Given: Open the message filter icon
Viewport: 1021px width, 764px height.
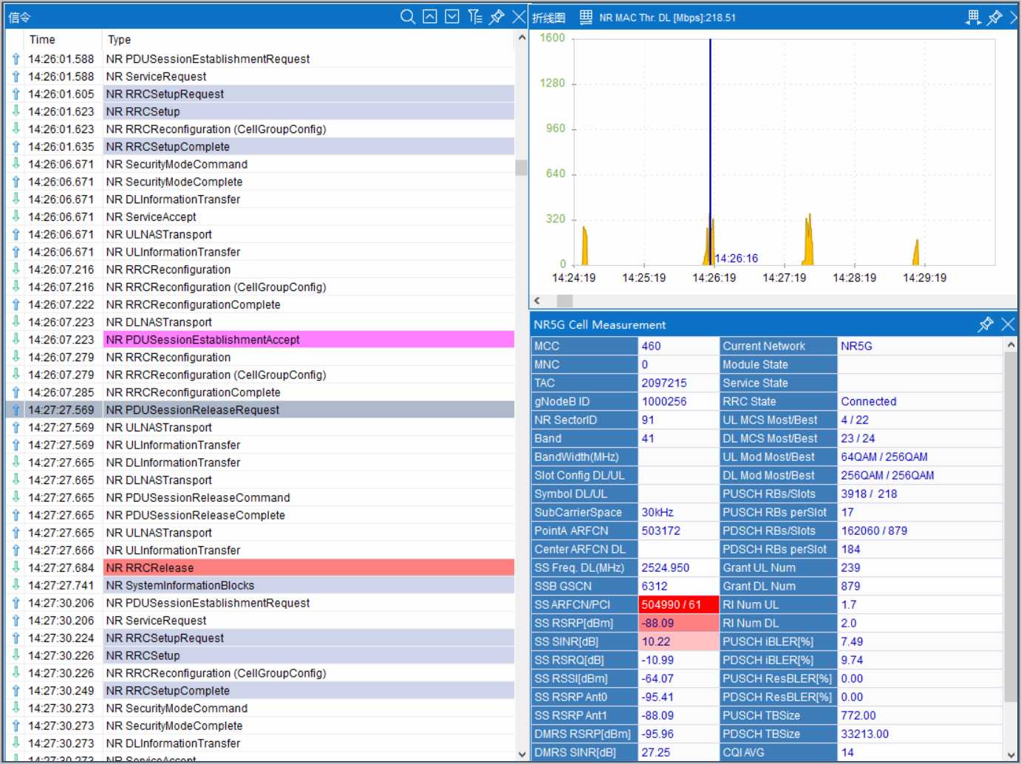Looking at the screenshot, I should [475, 17].
